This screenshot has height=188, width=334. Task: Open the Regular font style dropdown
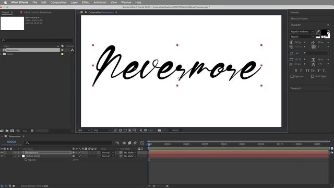coord(302,37)
